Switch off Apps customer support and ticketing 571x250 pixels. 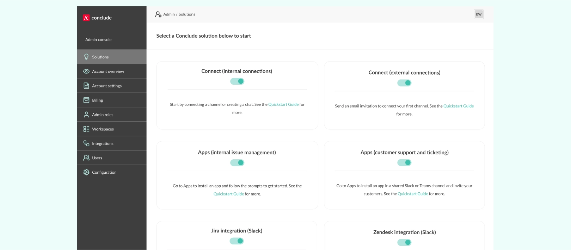coord(404,162)
